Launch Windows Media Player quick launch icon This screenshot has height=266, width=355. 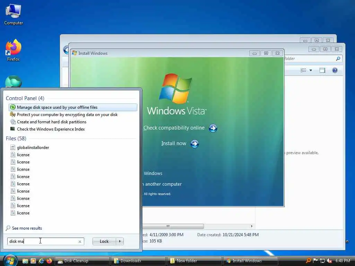point(33,261)
